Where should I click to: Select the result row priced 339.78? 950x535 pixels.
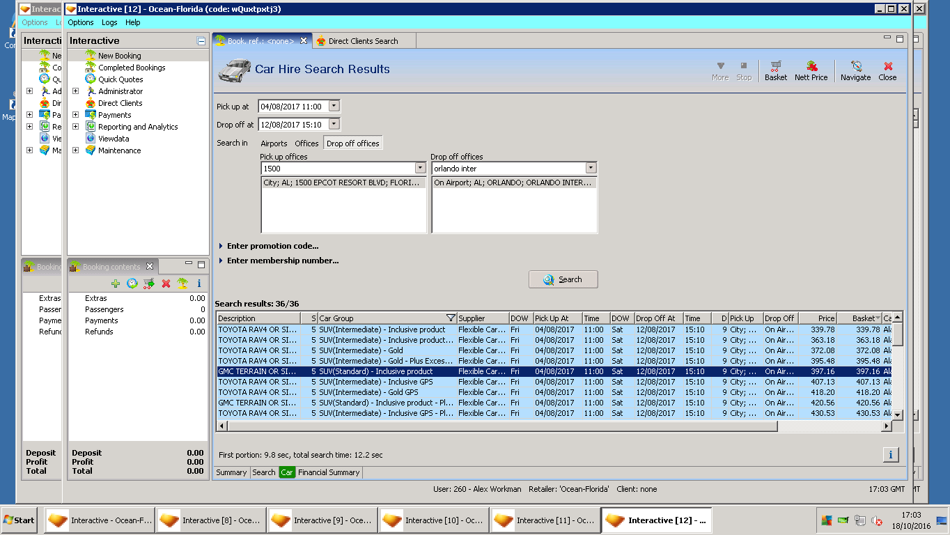click(x=555, y=329)
